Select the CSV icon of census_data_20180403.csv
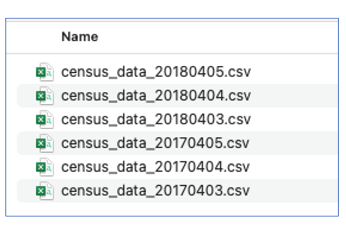The width and height of the screenshot is (346, 225). click(x=44, y=120)
